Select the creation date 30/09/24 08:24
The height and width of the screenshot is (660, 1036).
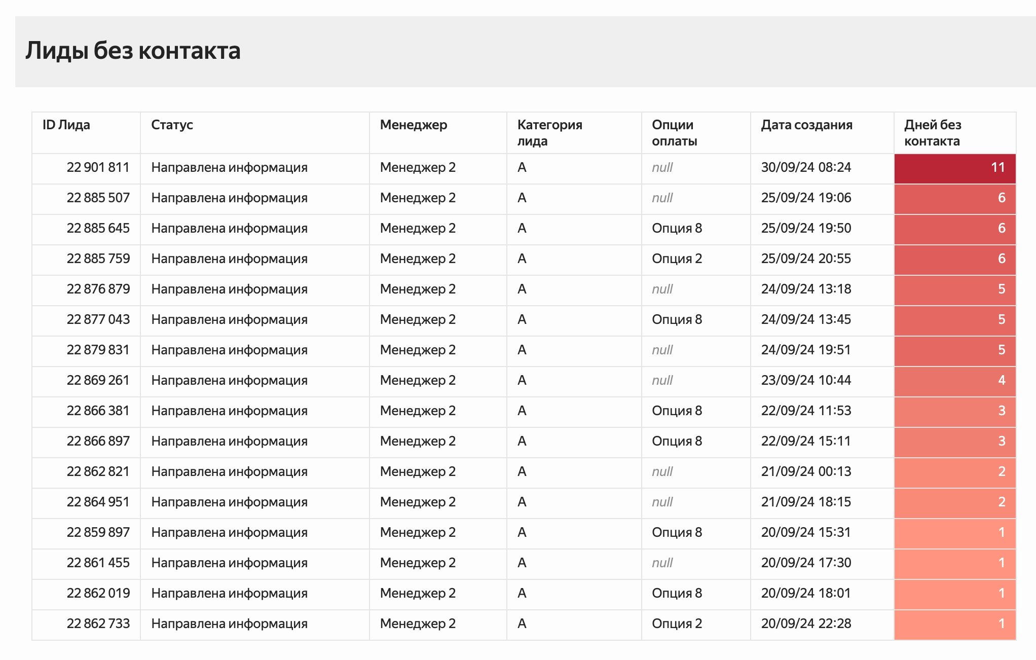(x=806, y=167)
